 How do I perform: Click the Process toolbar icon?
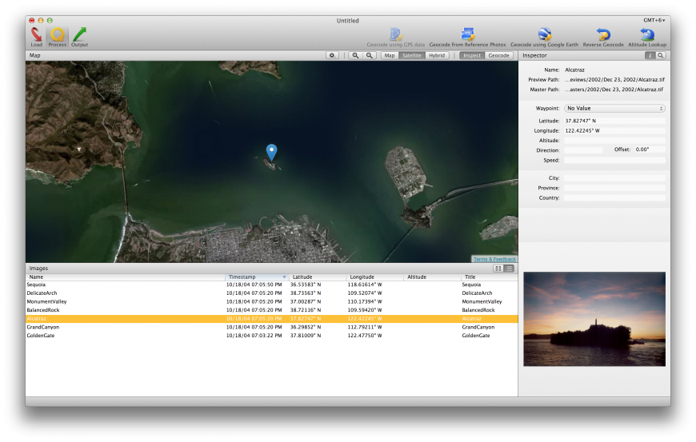coord(58,35)
